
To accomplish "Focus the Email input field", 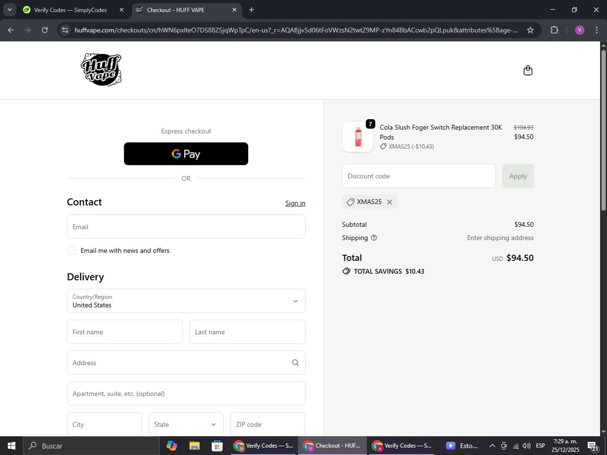I will [186, 226].
